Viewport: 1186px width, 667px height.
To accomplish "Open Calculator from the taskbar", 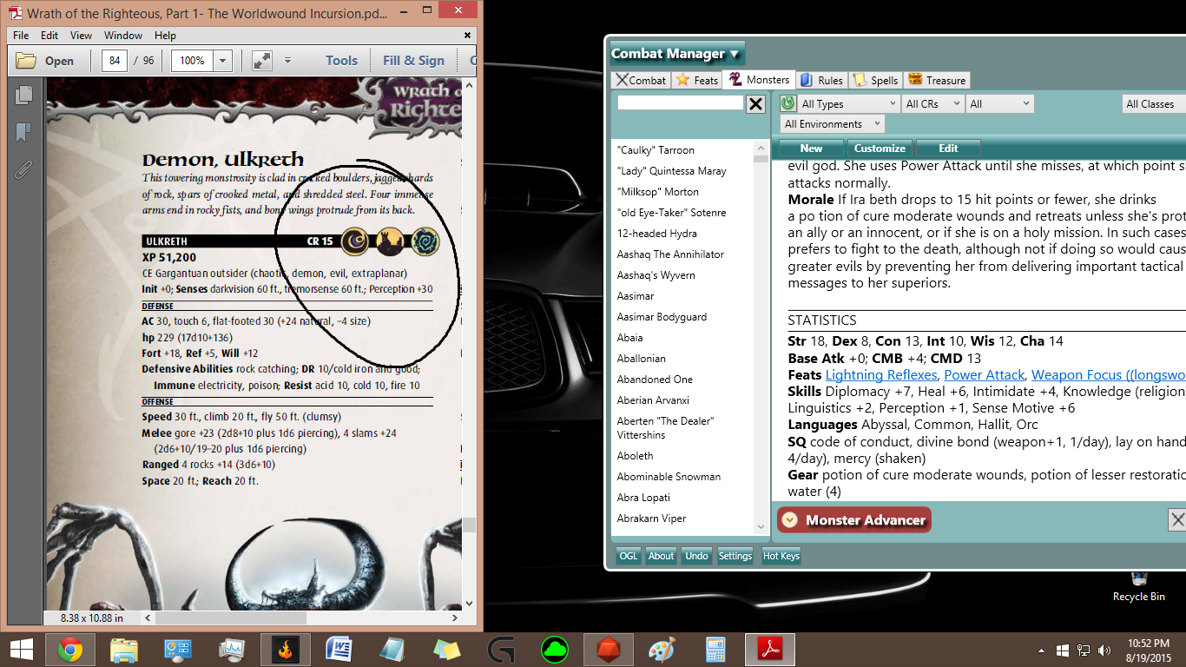I will [x=716, y=650].
